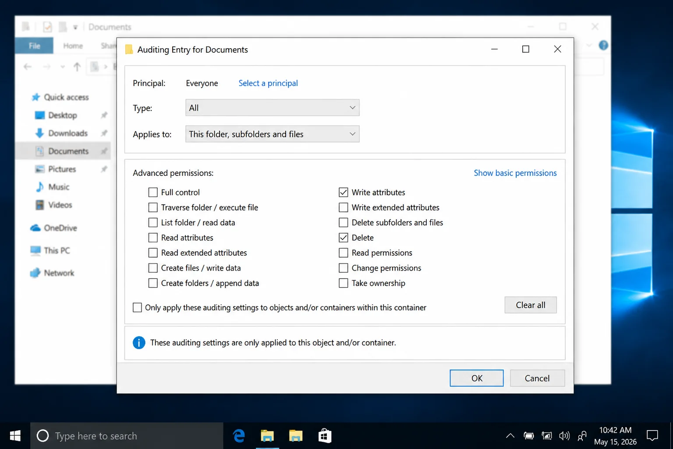673x449 pixels.
Task: Click Show basic permissions link
Action: (515, 173)
